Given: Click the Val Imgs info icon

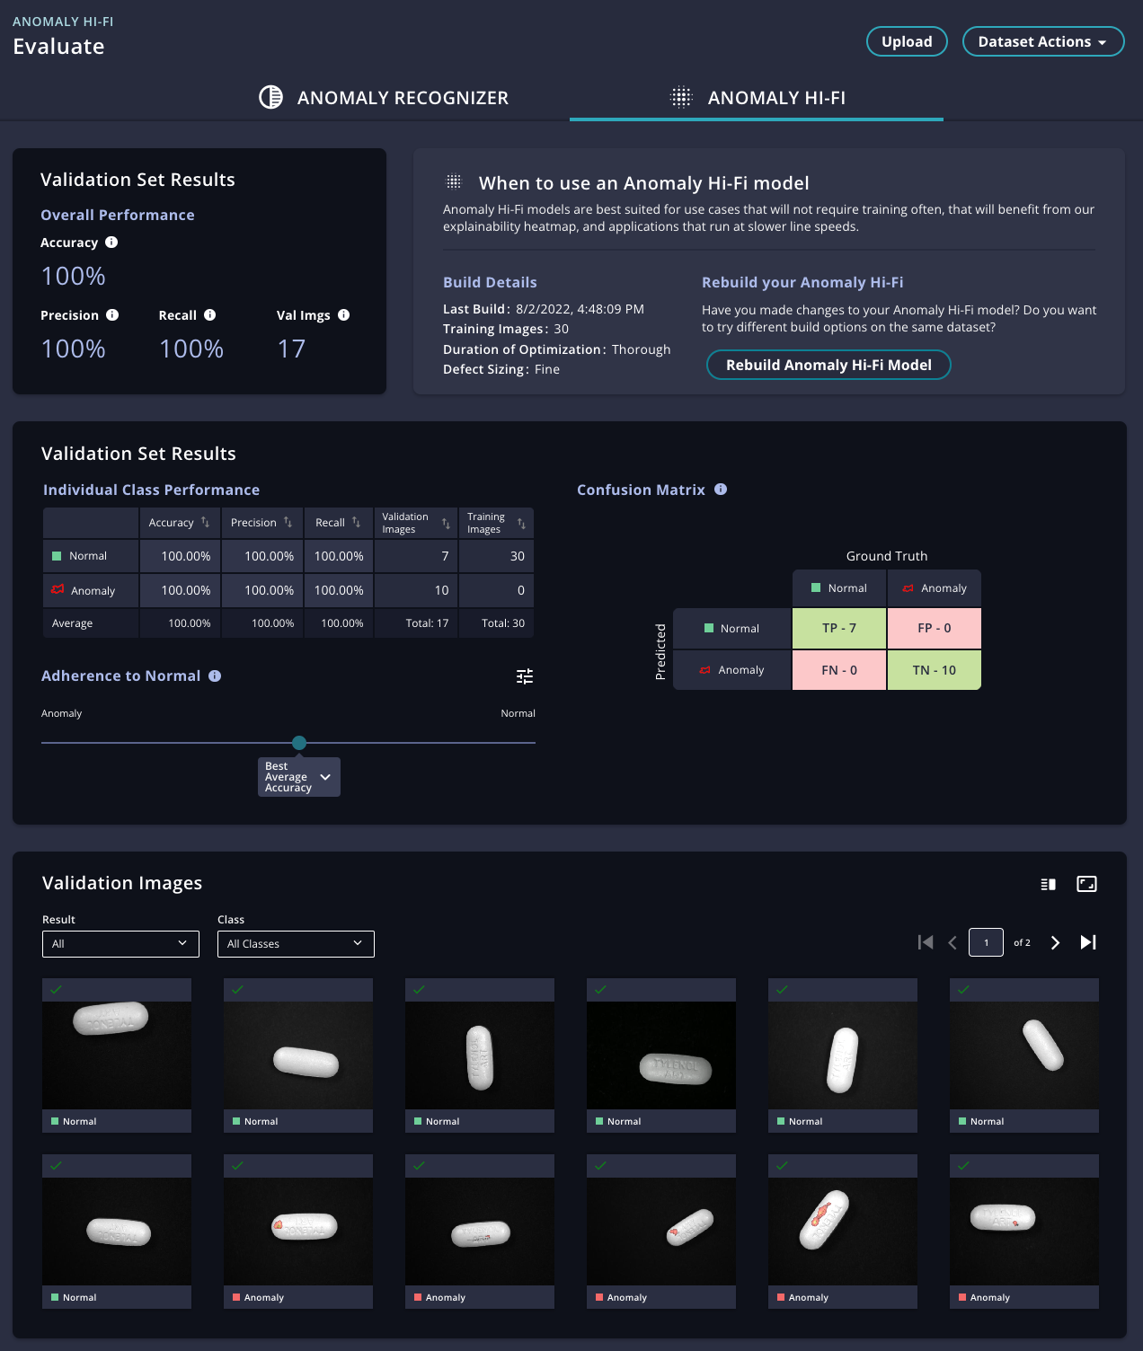Looking at the screenshot, I should (343, 314).
